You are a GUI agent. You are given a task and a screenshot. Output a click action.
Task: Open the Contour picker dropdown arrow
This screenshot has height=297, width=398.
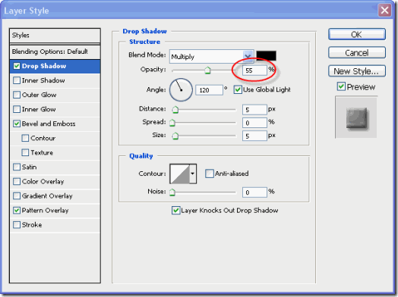pos(193,174)
